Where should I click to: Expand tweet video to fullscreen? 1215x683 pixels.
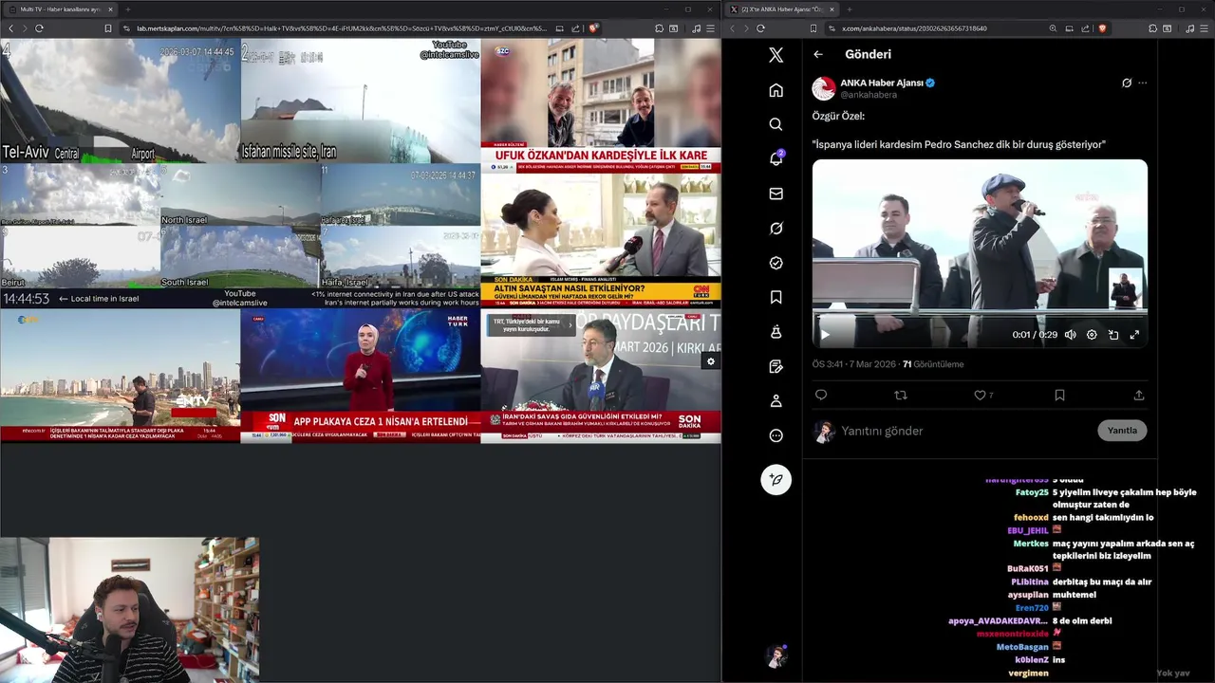pyautogui.click(x=1134, y=334)
